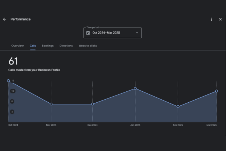This screenshot has width=226, height=151.
Task: Click the 8 y-axis label
Action: [x=12, y=102]
